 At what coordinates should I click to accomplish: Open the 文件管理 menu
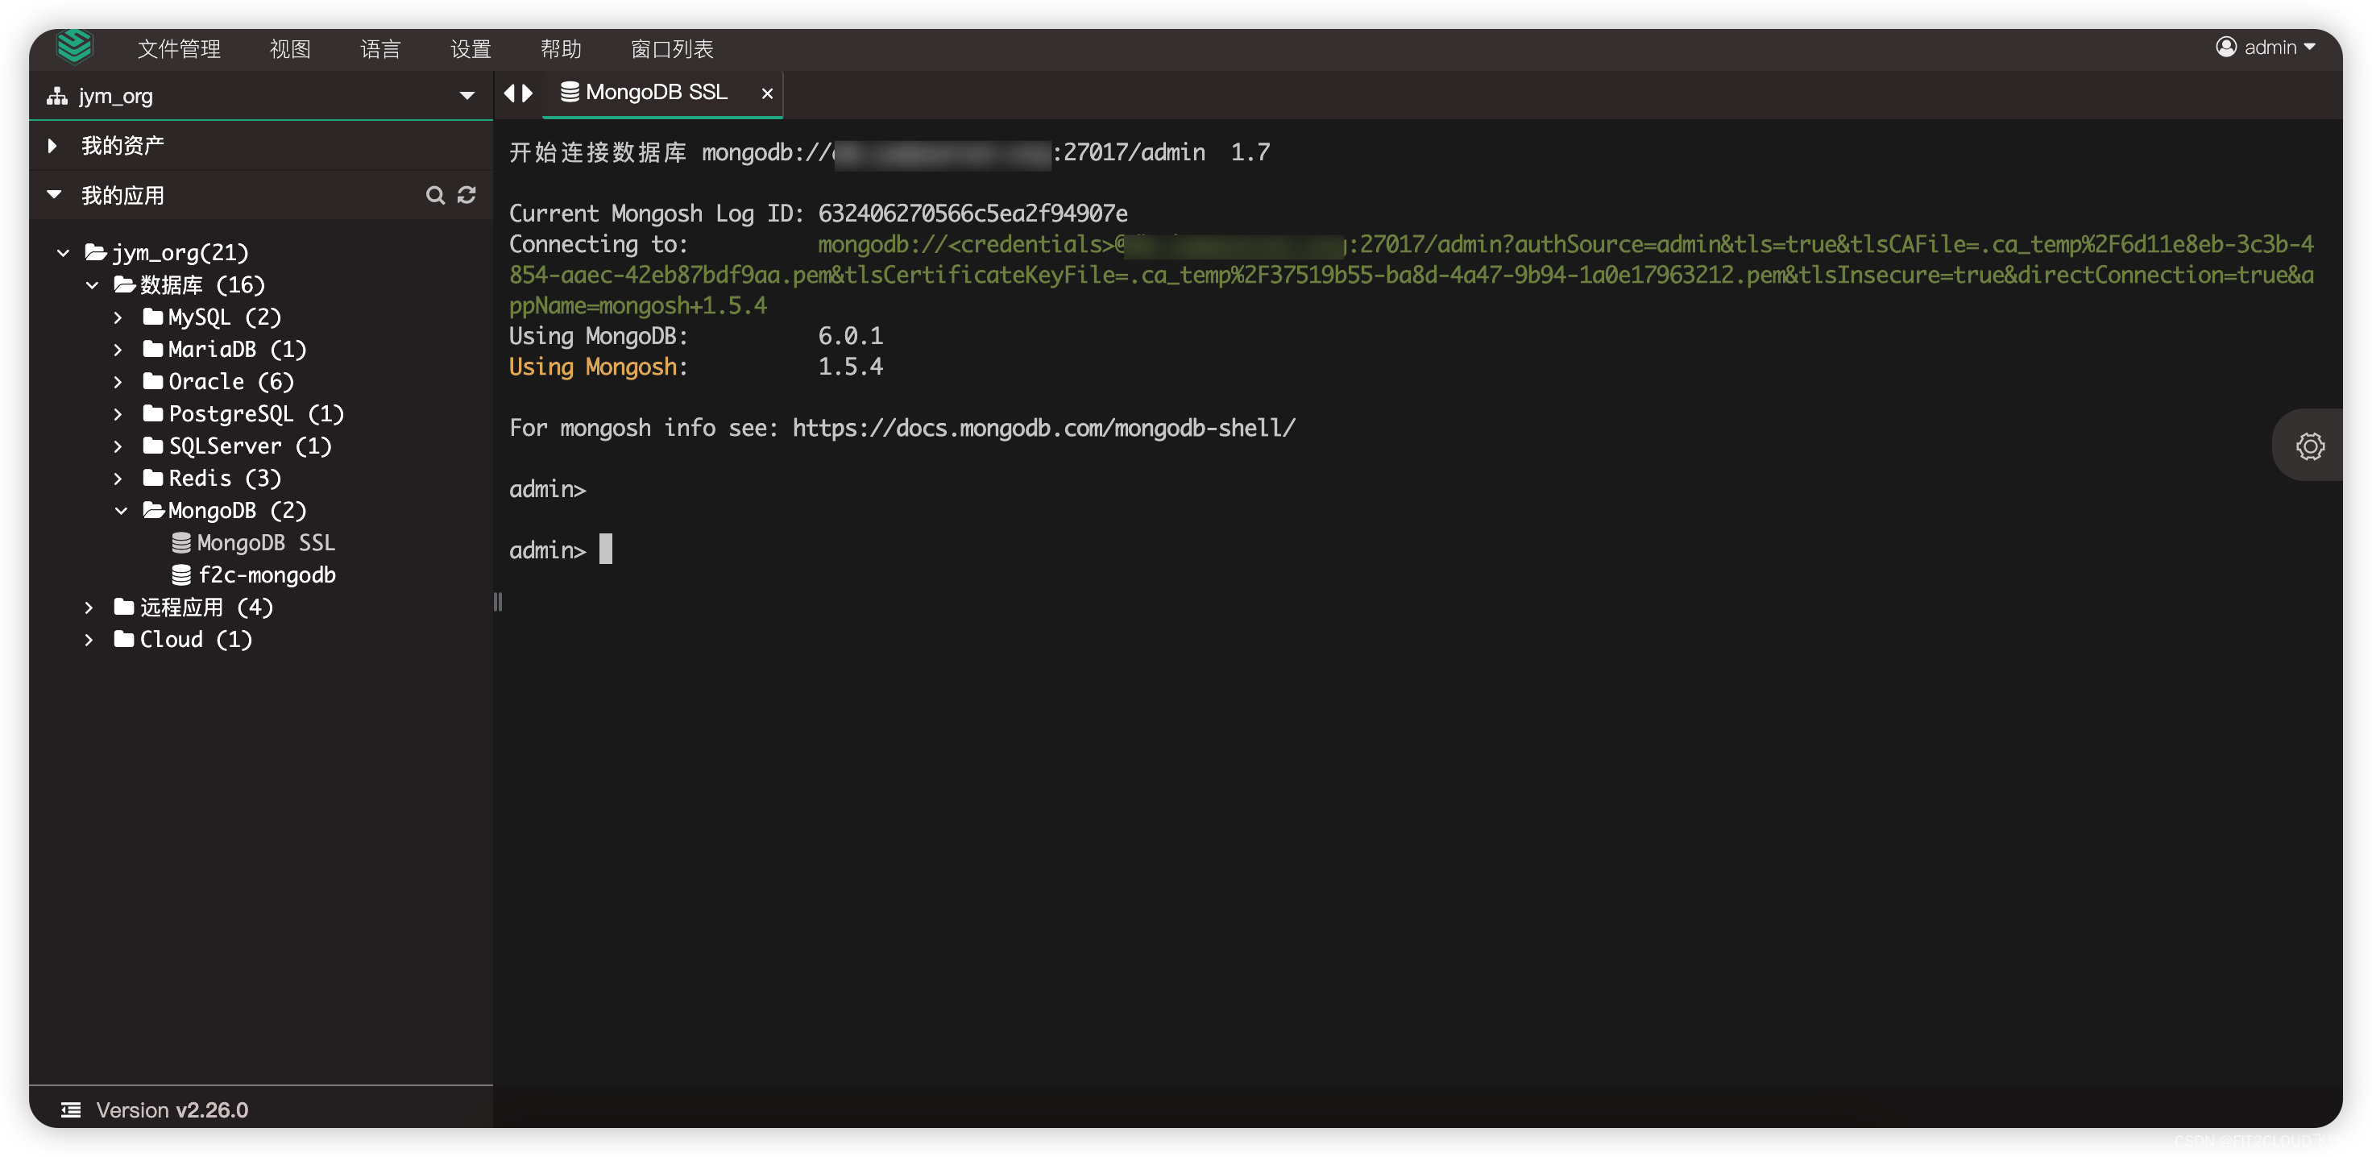(x=179, y=49)
